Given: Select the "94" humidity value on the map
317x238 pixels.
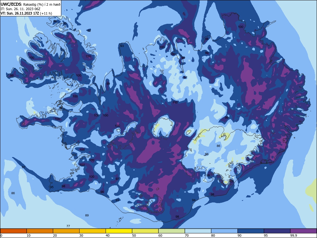Looking at the screenshot, I should pos(194,200).
